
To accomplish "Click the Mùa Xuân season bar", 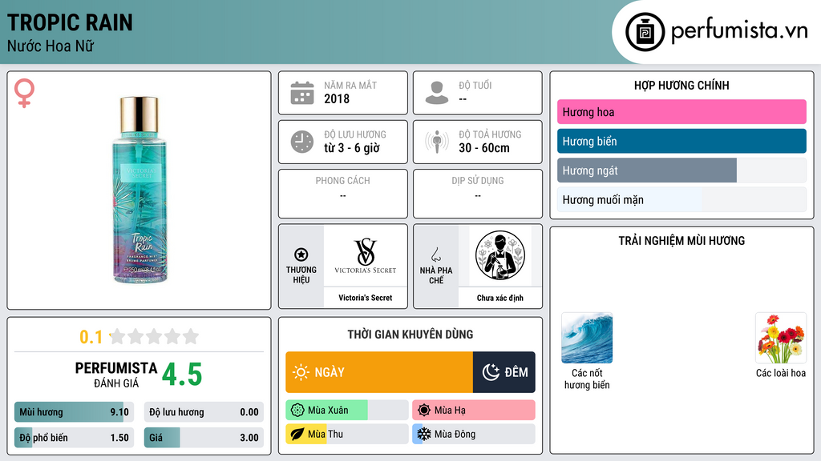I will coord(347,411).
